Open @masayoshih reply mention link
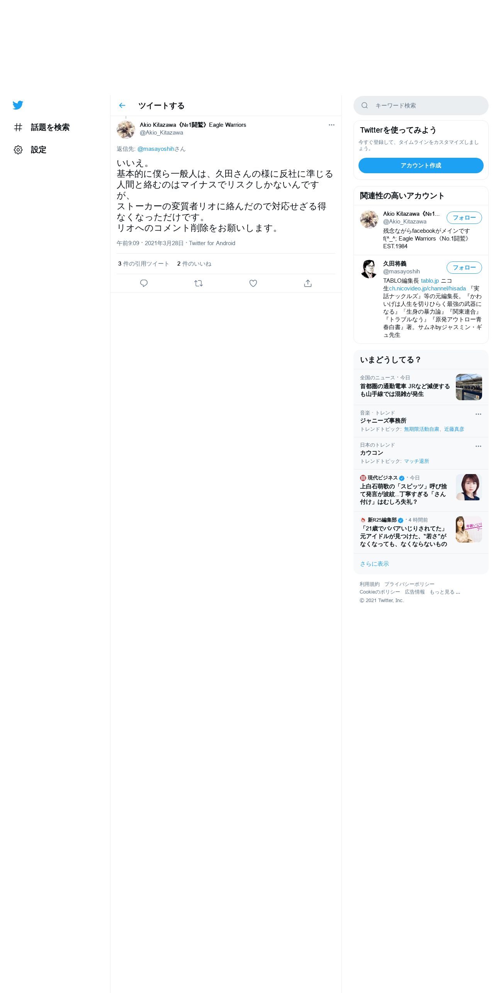 156,149
